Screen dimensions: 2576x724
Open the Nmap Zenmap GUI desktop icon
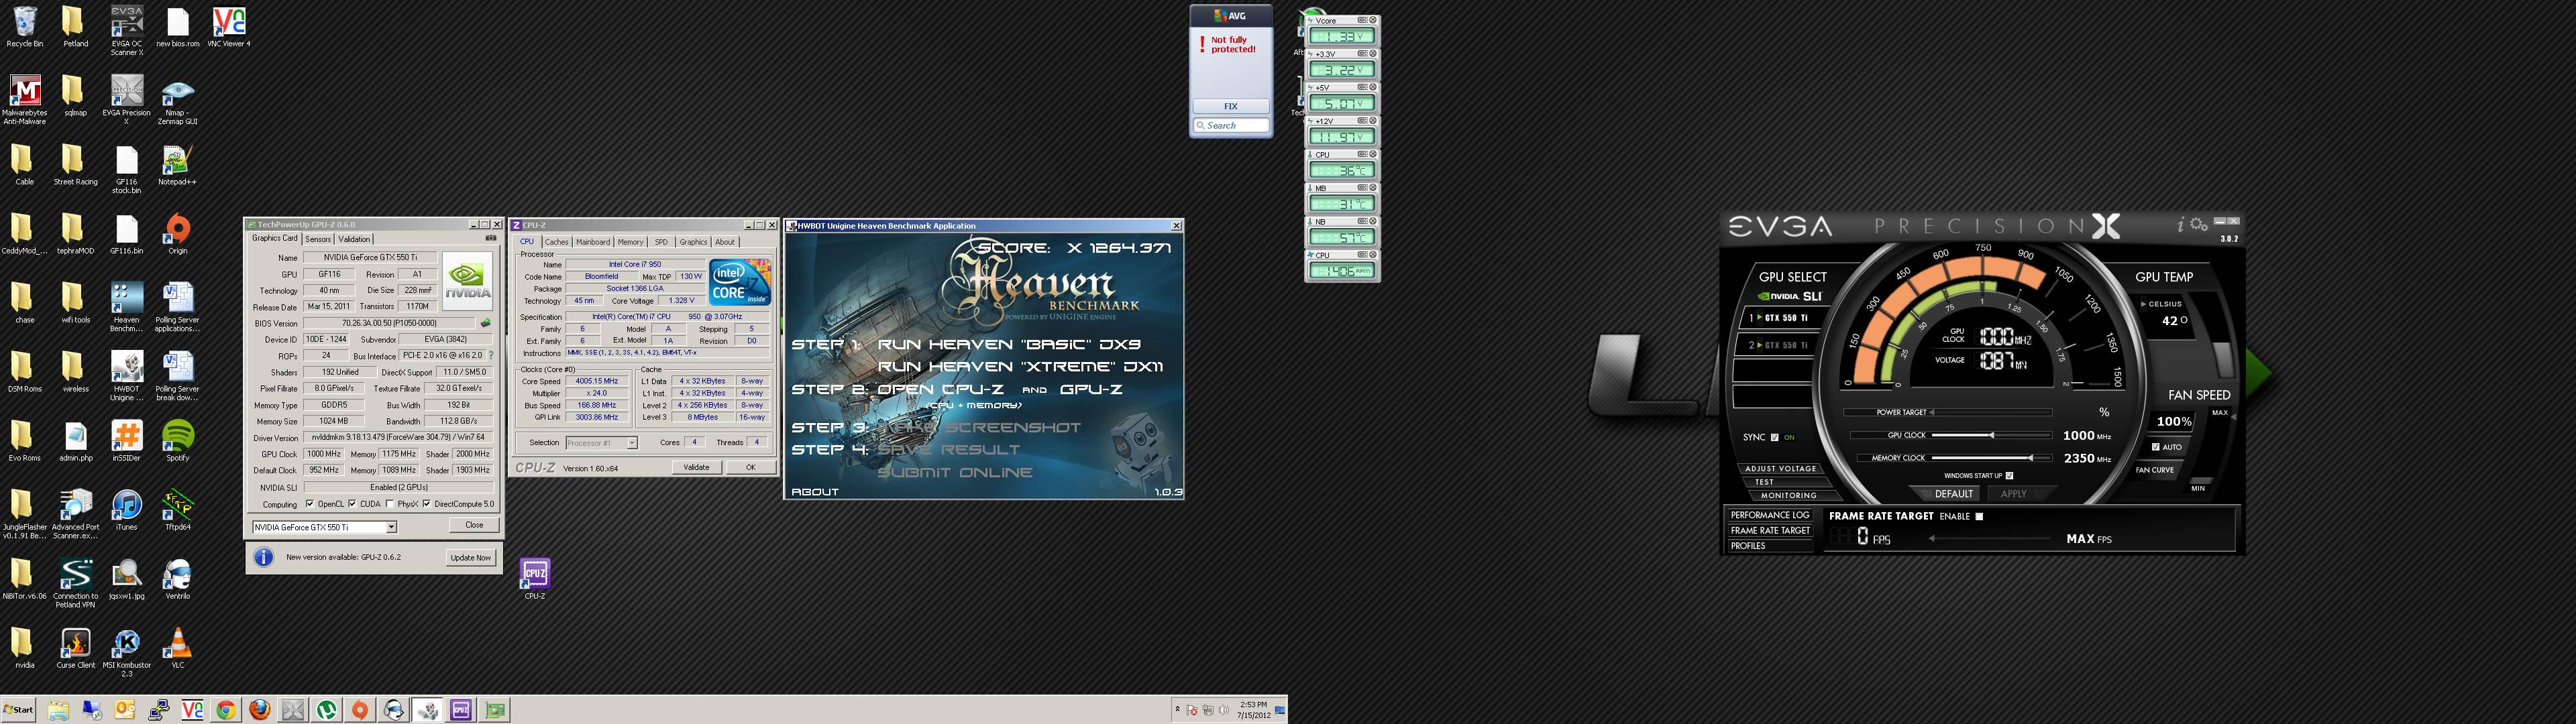(x=178, y=100)
